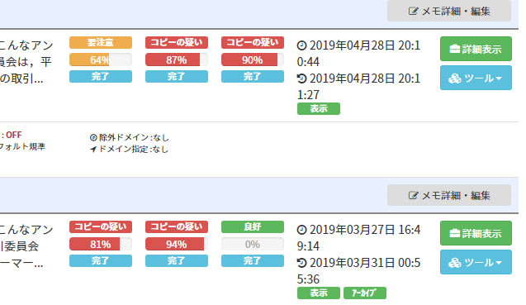The width and height of the screenshot is (526, 305).
Task: Click the circle icon beside 除外ドメイン
Action: [x=93, y=137]
